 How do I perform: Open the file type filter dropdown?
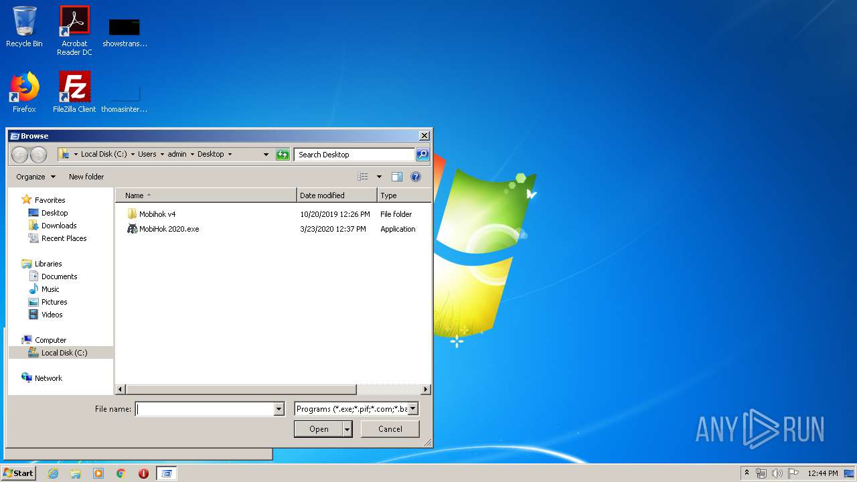413,408
